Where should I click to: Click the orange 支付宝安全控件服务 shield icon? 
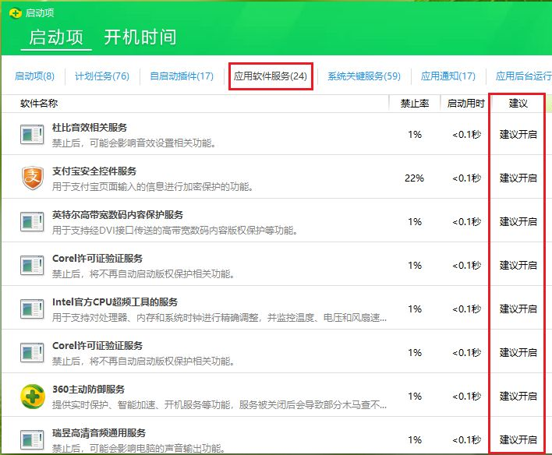click(x=33, y=178)
